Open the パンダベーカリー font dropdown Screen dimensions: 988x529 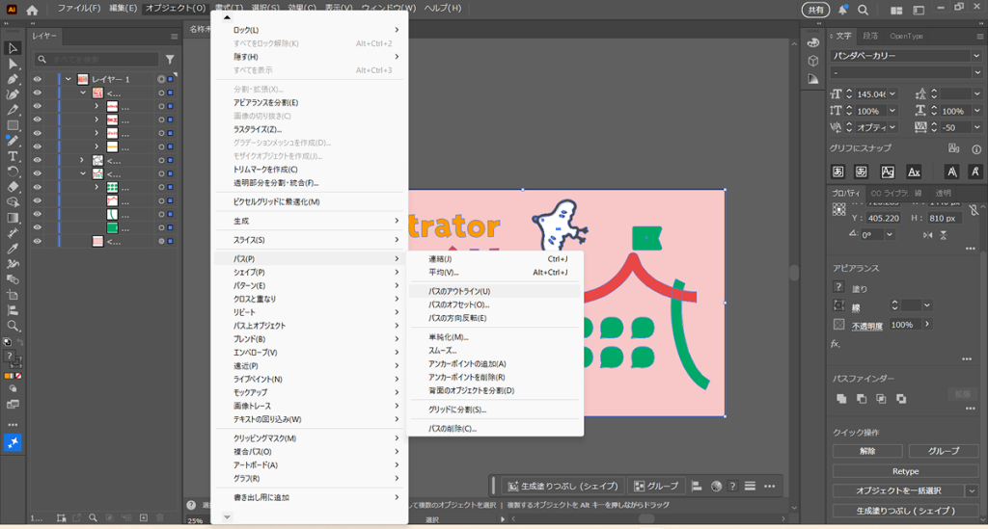click(x=975, y=56)
